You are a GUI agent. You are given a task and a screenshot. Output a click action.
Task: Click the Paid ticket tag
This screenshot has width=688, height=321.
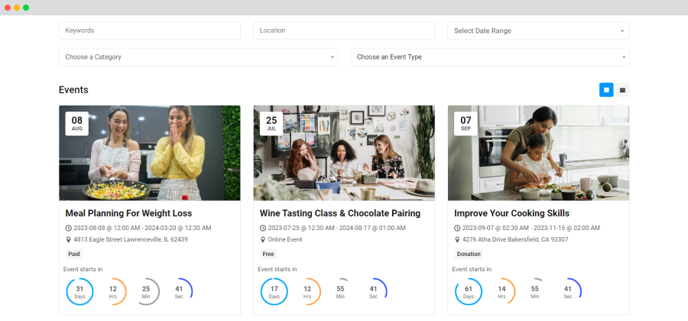[x=74, y=254]
